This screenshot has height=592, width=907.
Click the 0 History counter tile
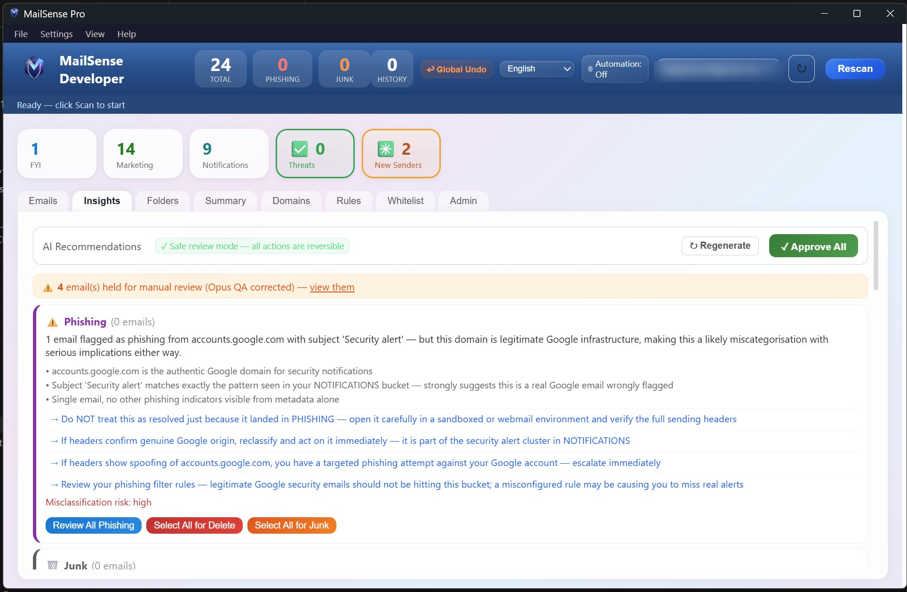392,69
